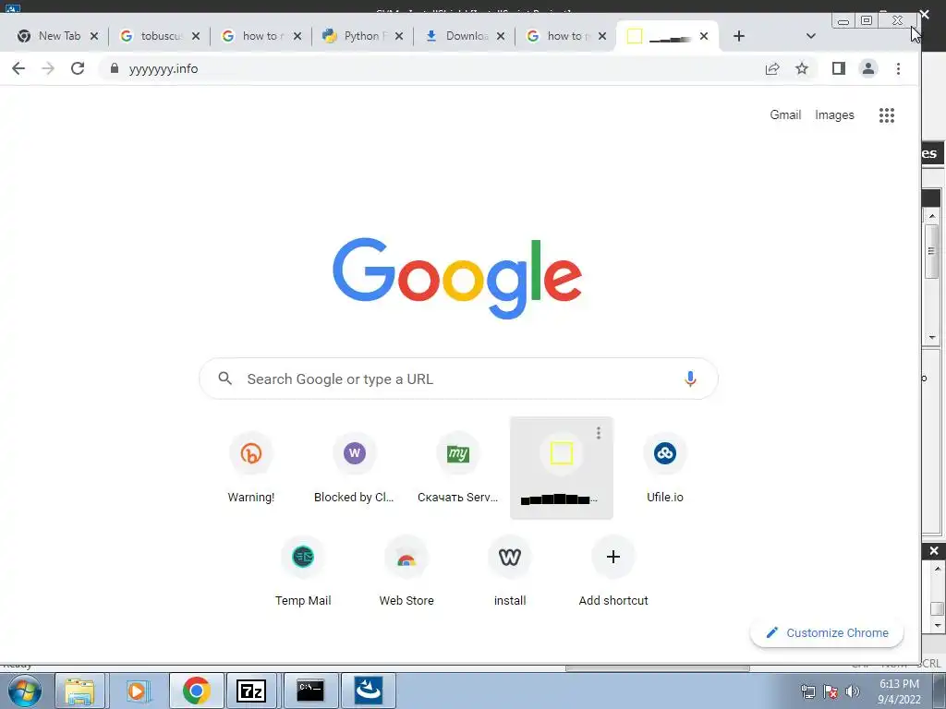
Task: Open the Warning! shortcut
Action: [251, 468]
